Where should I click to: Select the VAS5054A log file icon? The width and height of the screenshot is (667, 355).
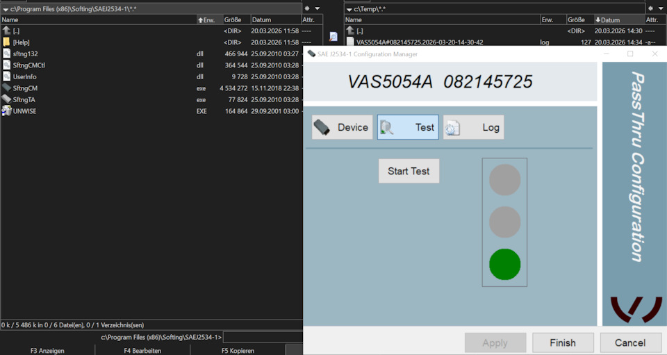pos(350,42)
